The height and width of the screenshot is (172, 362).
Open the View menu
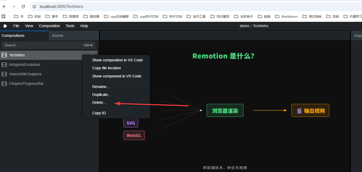click(29, 26)
